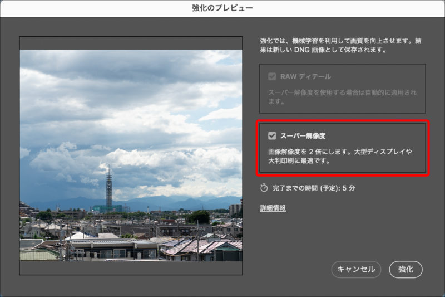Viewport: 445px width, 297px height.
Task: Click the stopwatch icon beside estimated time
Action: coord(264,188)
